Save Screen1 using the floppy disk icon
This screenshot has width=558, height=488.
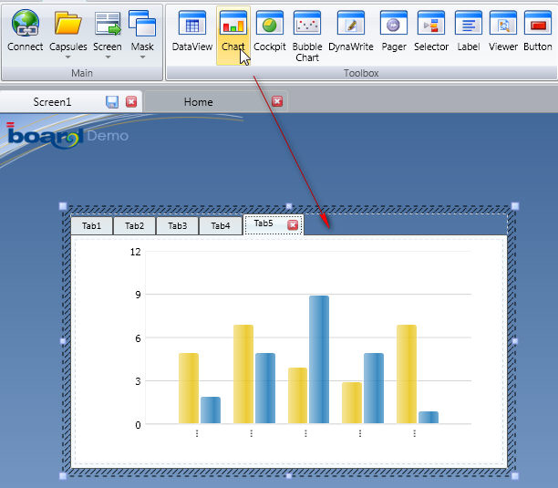tap(112, 102)
